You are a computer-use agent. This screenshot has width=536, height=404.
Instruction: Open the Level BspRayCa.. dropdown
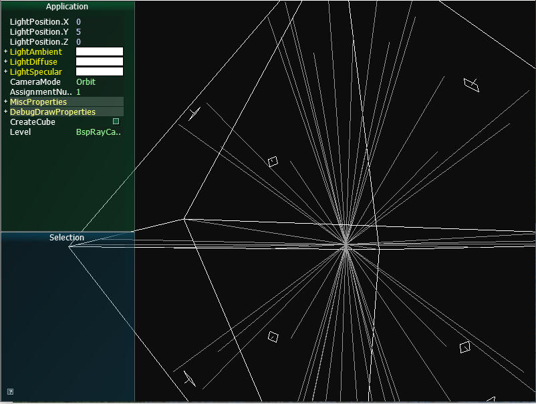[98, 132]
